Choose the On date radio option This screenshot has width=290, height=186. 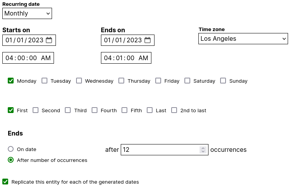(11, 149)
